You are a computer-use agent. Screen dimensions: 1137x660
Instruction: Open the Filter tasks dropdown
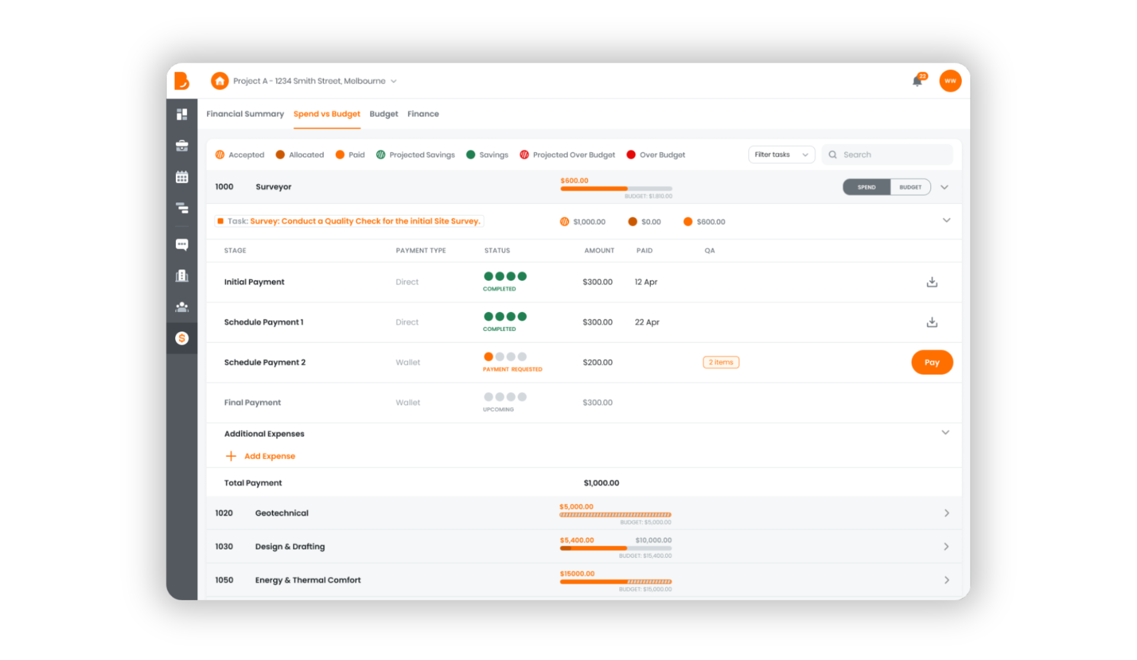[x=779, y=154]
